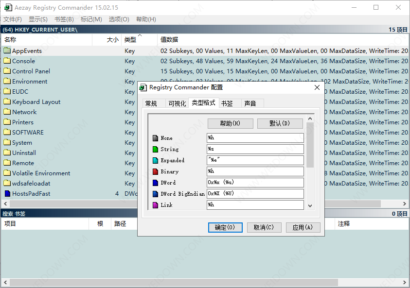Click the Aezay Registry Commander title icon

8,8
